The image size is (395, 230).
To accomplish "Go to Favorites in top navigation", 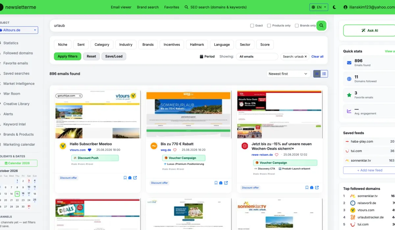I will 172,7.
